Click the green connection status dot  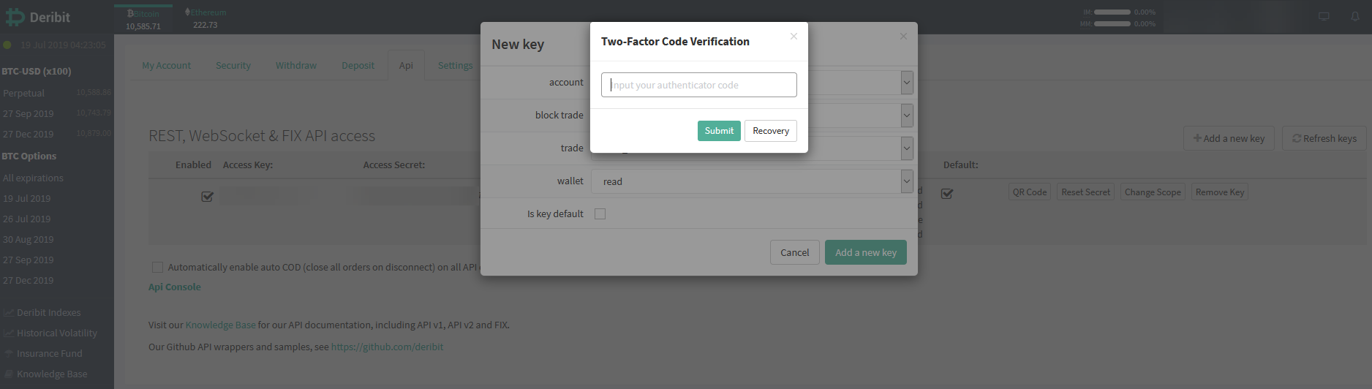point(7,45)
